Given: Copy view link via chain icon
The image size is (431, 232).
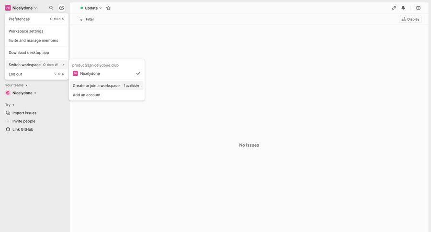Looking at the screenshot, I should tap(394, 8).
